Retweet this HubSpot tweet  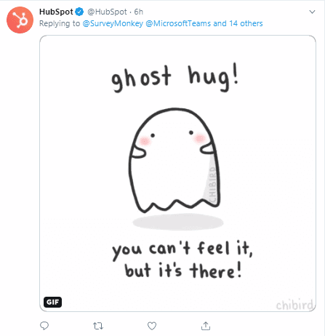point(98,326)
